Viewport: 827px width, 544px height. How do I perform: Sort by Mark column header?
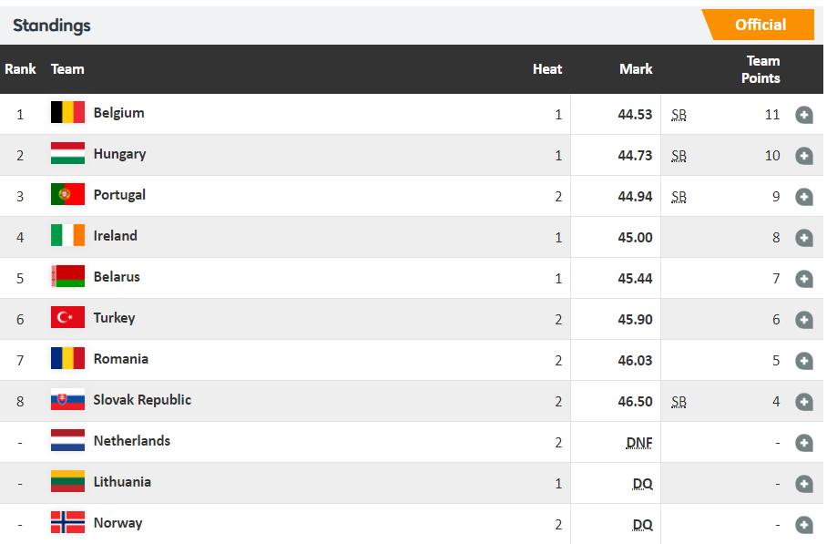636,69
